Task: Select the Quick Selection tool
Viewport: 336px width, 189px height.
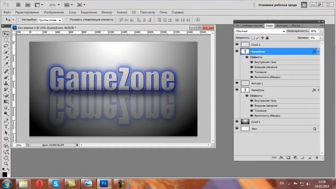Action: coord(6,52)
